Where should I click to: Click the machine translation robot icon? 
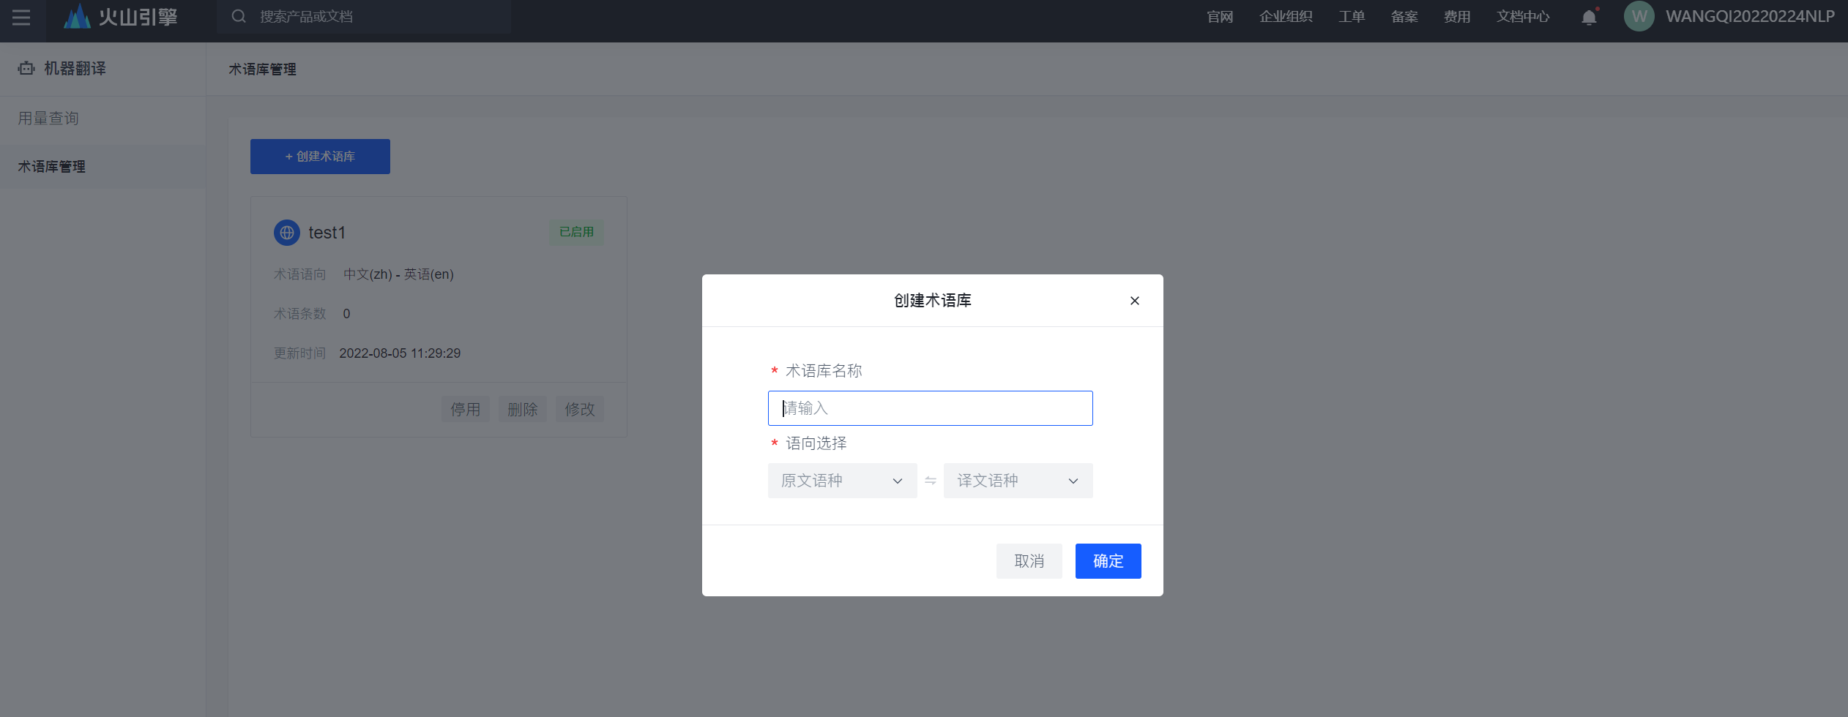point(26,68)
